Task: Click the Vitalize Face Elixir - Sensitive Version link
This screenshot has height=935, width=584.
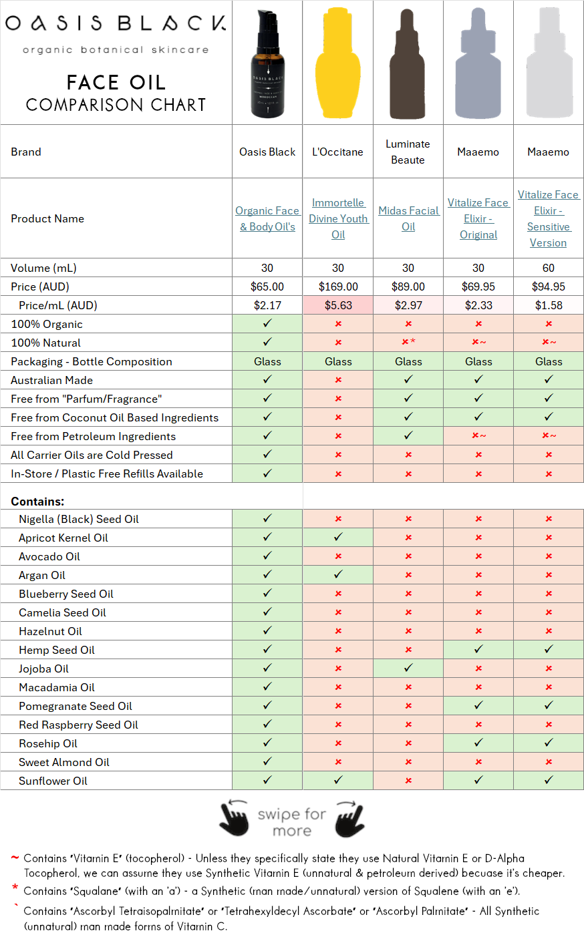Action: point(549,218)
